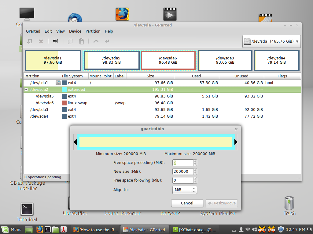Click the volume speaker tray icon
313x234 pixels.
click(x=254, y=230)
